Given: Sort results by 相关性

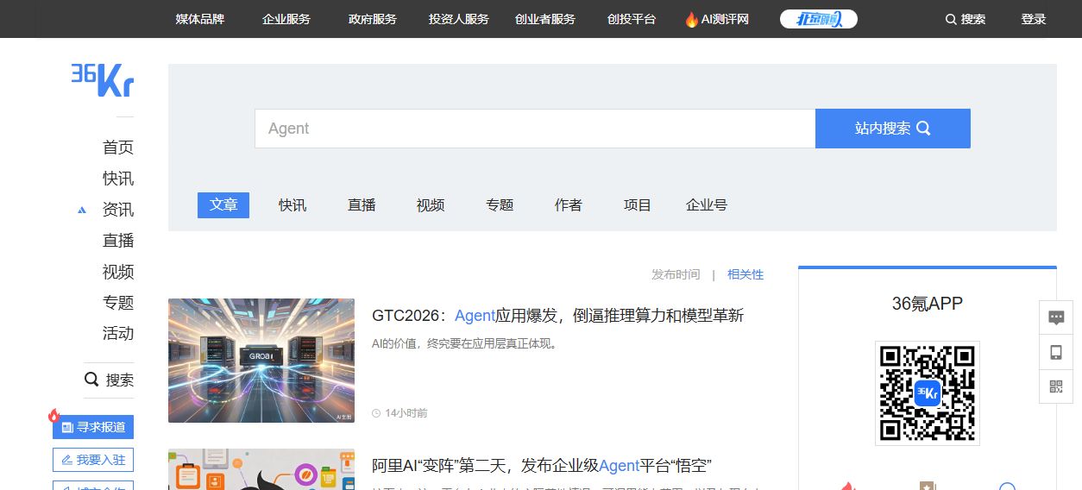Looking at the screenshot, I should (745, 274).
